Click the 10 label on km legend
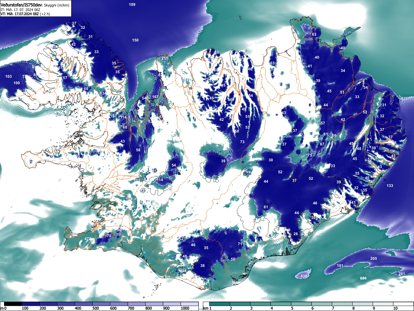Screen dimensions: 414x311 (395, 308)
